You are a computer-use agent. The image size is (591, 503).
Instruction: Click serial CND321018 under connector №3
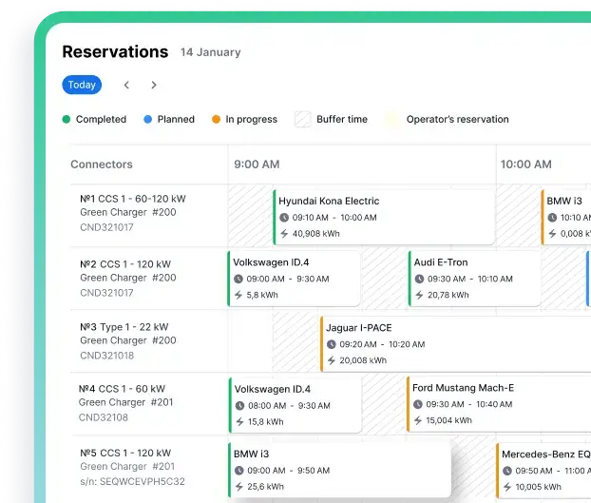(107, 356)
